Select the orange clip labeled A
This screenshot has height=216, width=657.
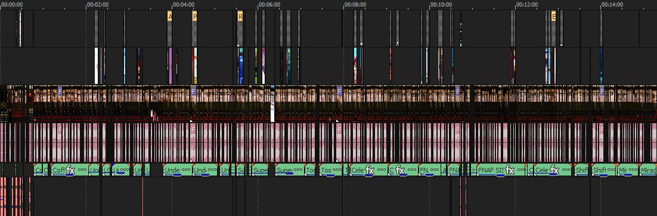coord(170,17)
